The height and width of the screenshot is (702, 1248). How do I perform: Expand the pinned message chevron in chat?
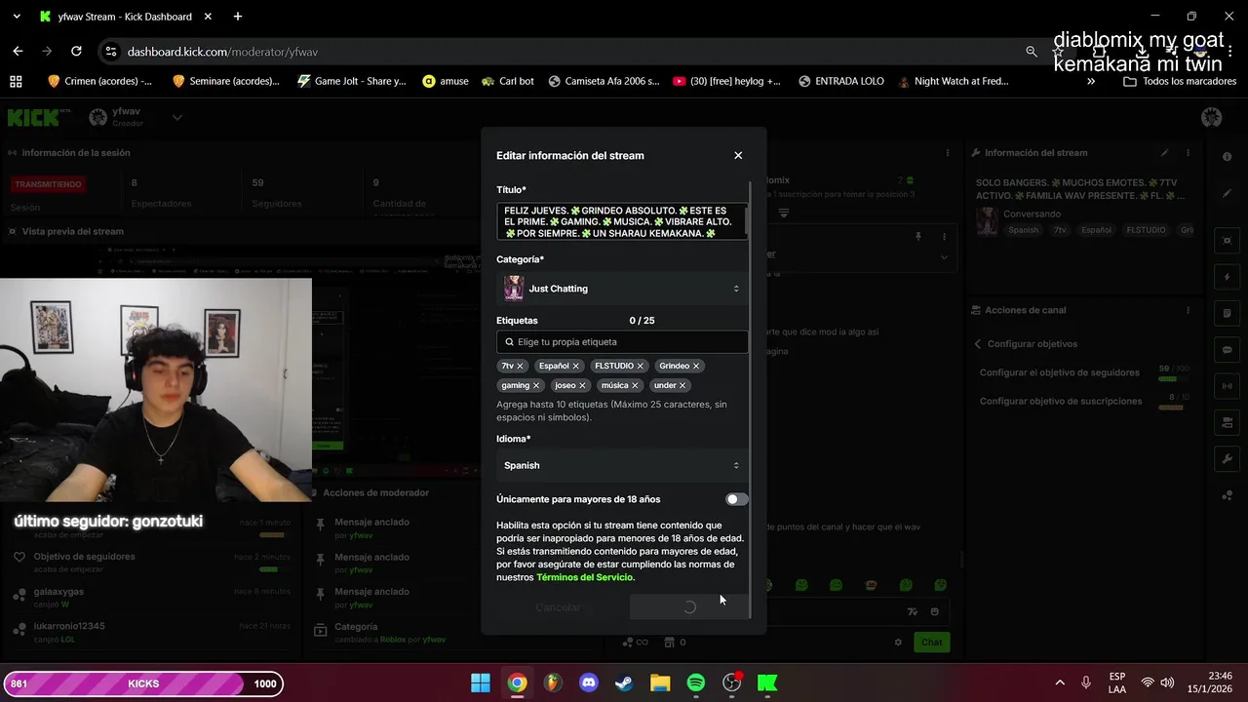(944, 257)
